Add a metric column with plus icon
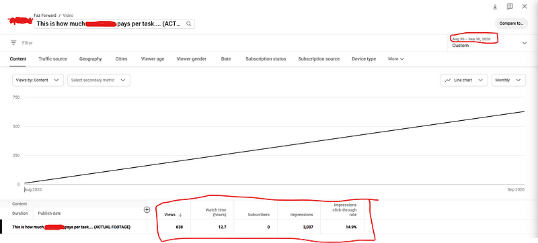Screen dimensions: 538x243 147,210
